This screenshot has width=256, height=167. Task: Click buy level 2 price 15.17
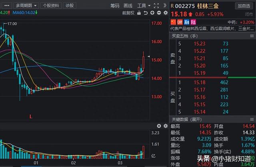(200, 90)
